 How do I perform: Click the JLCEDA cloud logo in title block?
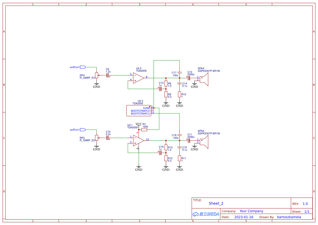[x=205, y=214]
